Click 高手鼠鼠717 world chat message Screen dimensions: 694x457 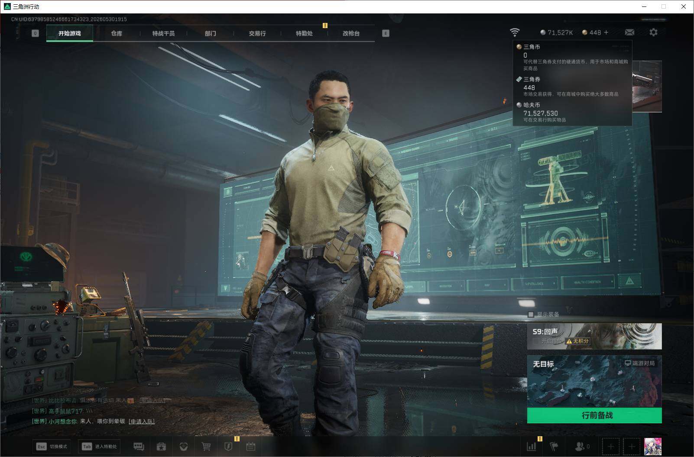[62, 411]
